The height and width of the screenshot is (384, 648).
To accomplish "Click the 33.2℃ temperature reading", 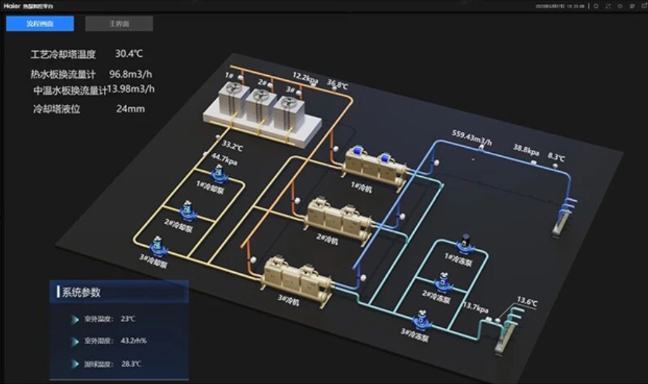I will point(232,146).
